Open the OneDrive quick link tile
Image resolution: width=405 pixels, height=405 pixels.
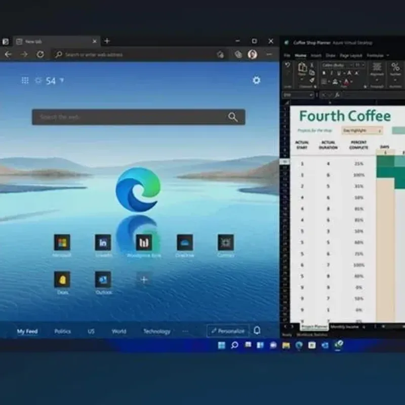(x=185, y=242)
